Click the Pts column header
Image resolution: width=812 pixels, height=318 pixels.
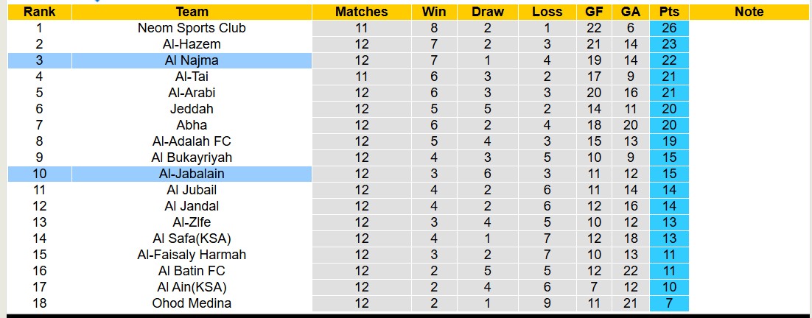pyautogui.click(x=669, y=12)
